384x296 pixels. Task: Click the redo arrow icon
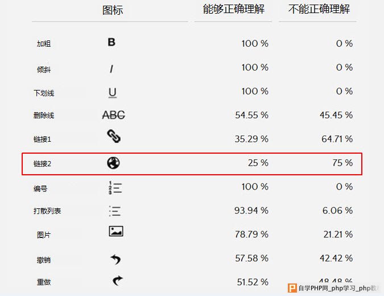point(117,281)
